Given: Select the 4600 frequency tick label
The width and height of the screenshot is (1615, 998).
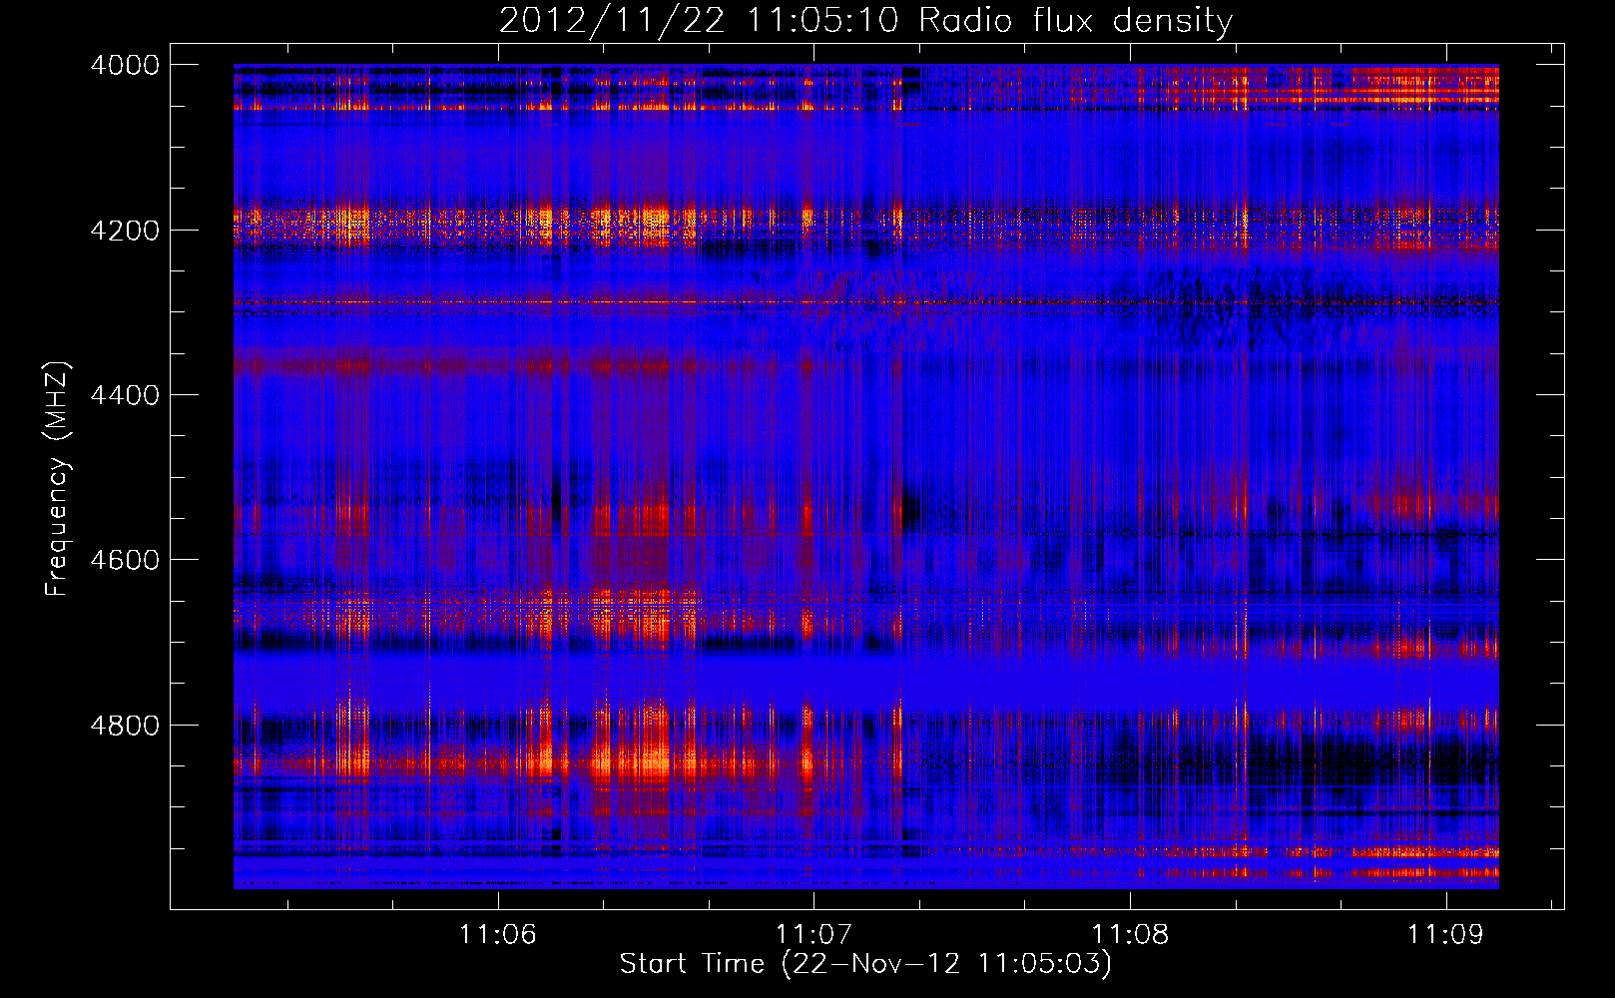Looking at the screenshot, I should pos(125,560).
